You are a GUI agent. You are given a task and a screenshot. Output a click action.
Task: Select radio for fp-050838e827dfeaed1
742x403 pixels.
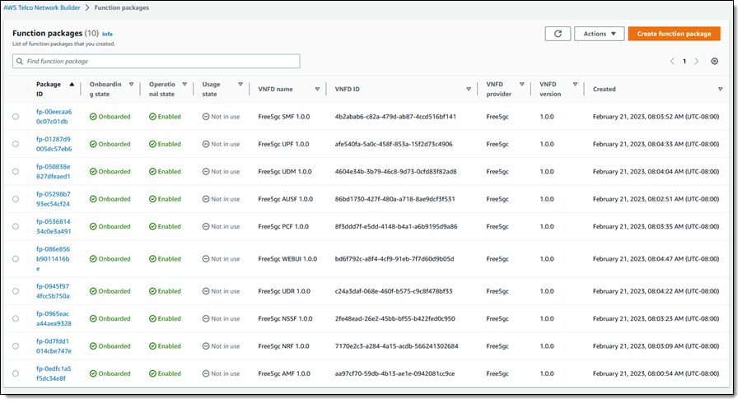pos(16,172)
